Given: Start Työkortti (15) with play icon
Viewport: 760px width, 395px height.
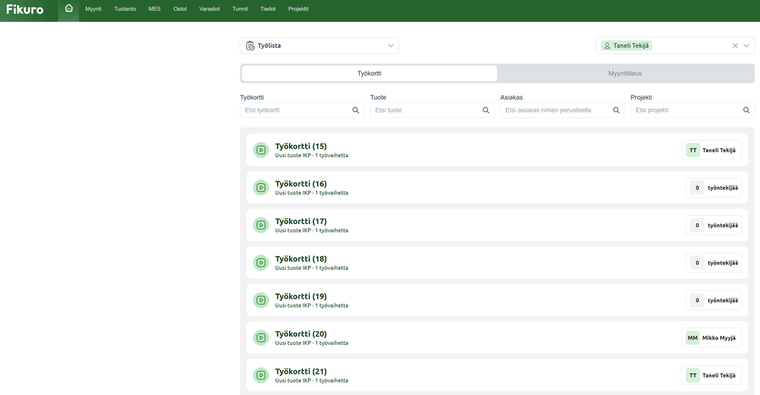Looking at the screenshot, I should point(261,150).
